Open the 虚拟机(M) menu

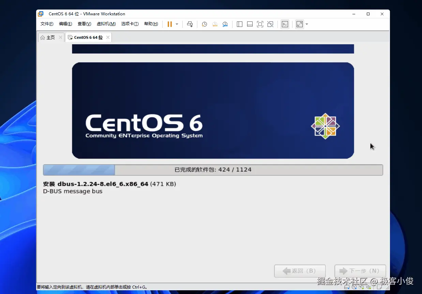106,24
